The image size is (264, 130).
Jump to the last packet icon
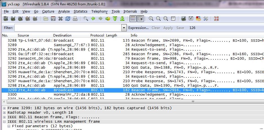[x=122, y=19]
